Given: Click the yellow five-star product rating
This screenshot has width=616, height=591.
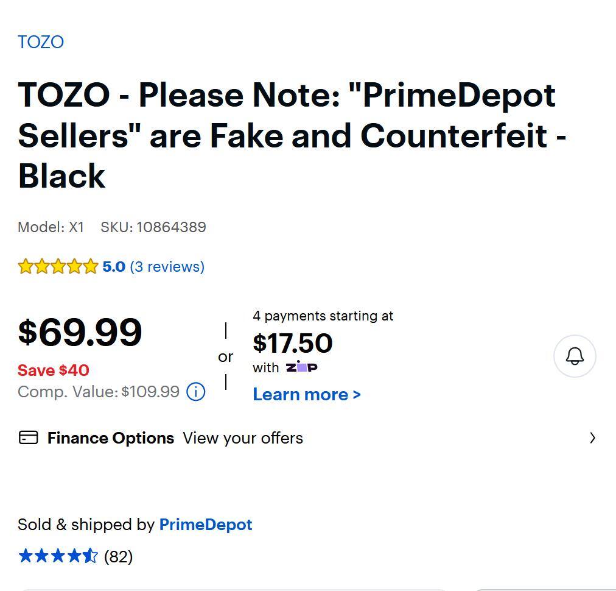Looking at the screenshot, I should 58,267.
